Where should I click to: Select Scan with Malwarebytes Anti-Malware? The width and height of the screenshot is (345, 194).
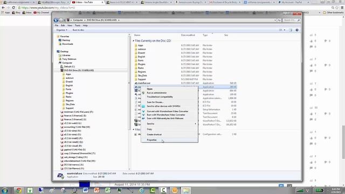(165, 119)
